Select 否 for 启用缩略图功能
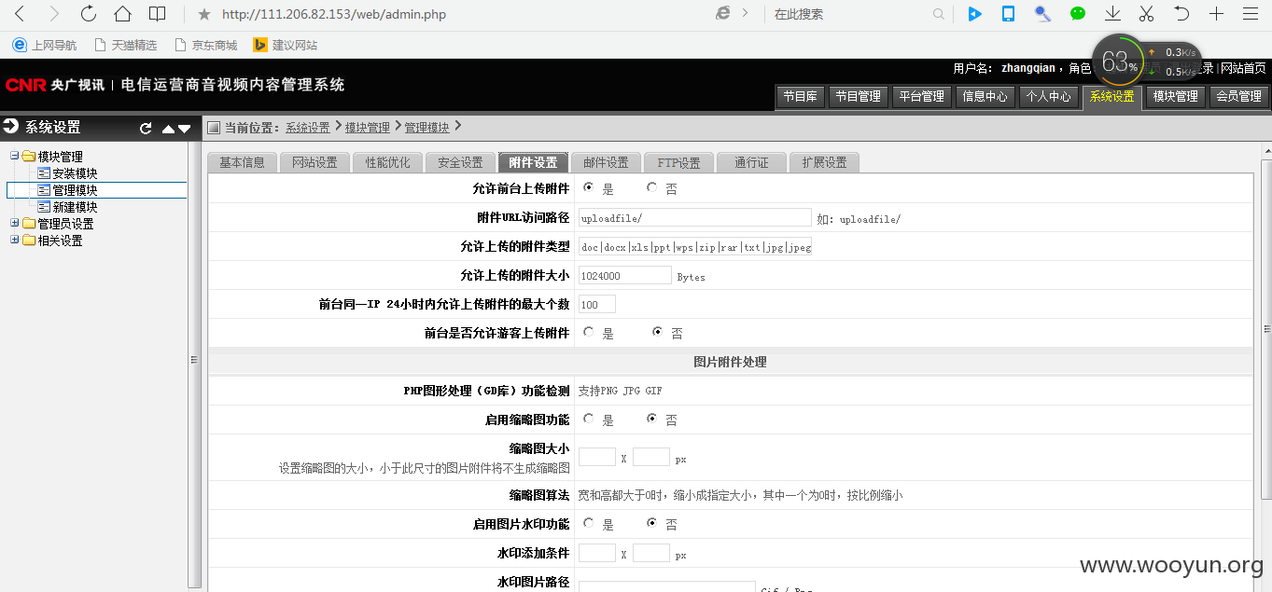1272x592 pixels. pos(652,420)
